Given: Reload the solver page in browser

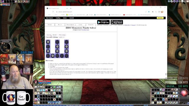Looking at the screenshot, I should pyautogui.click(x=53, y=12).
